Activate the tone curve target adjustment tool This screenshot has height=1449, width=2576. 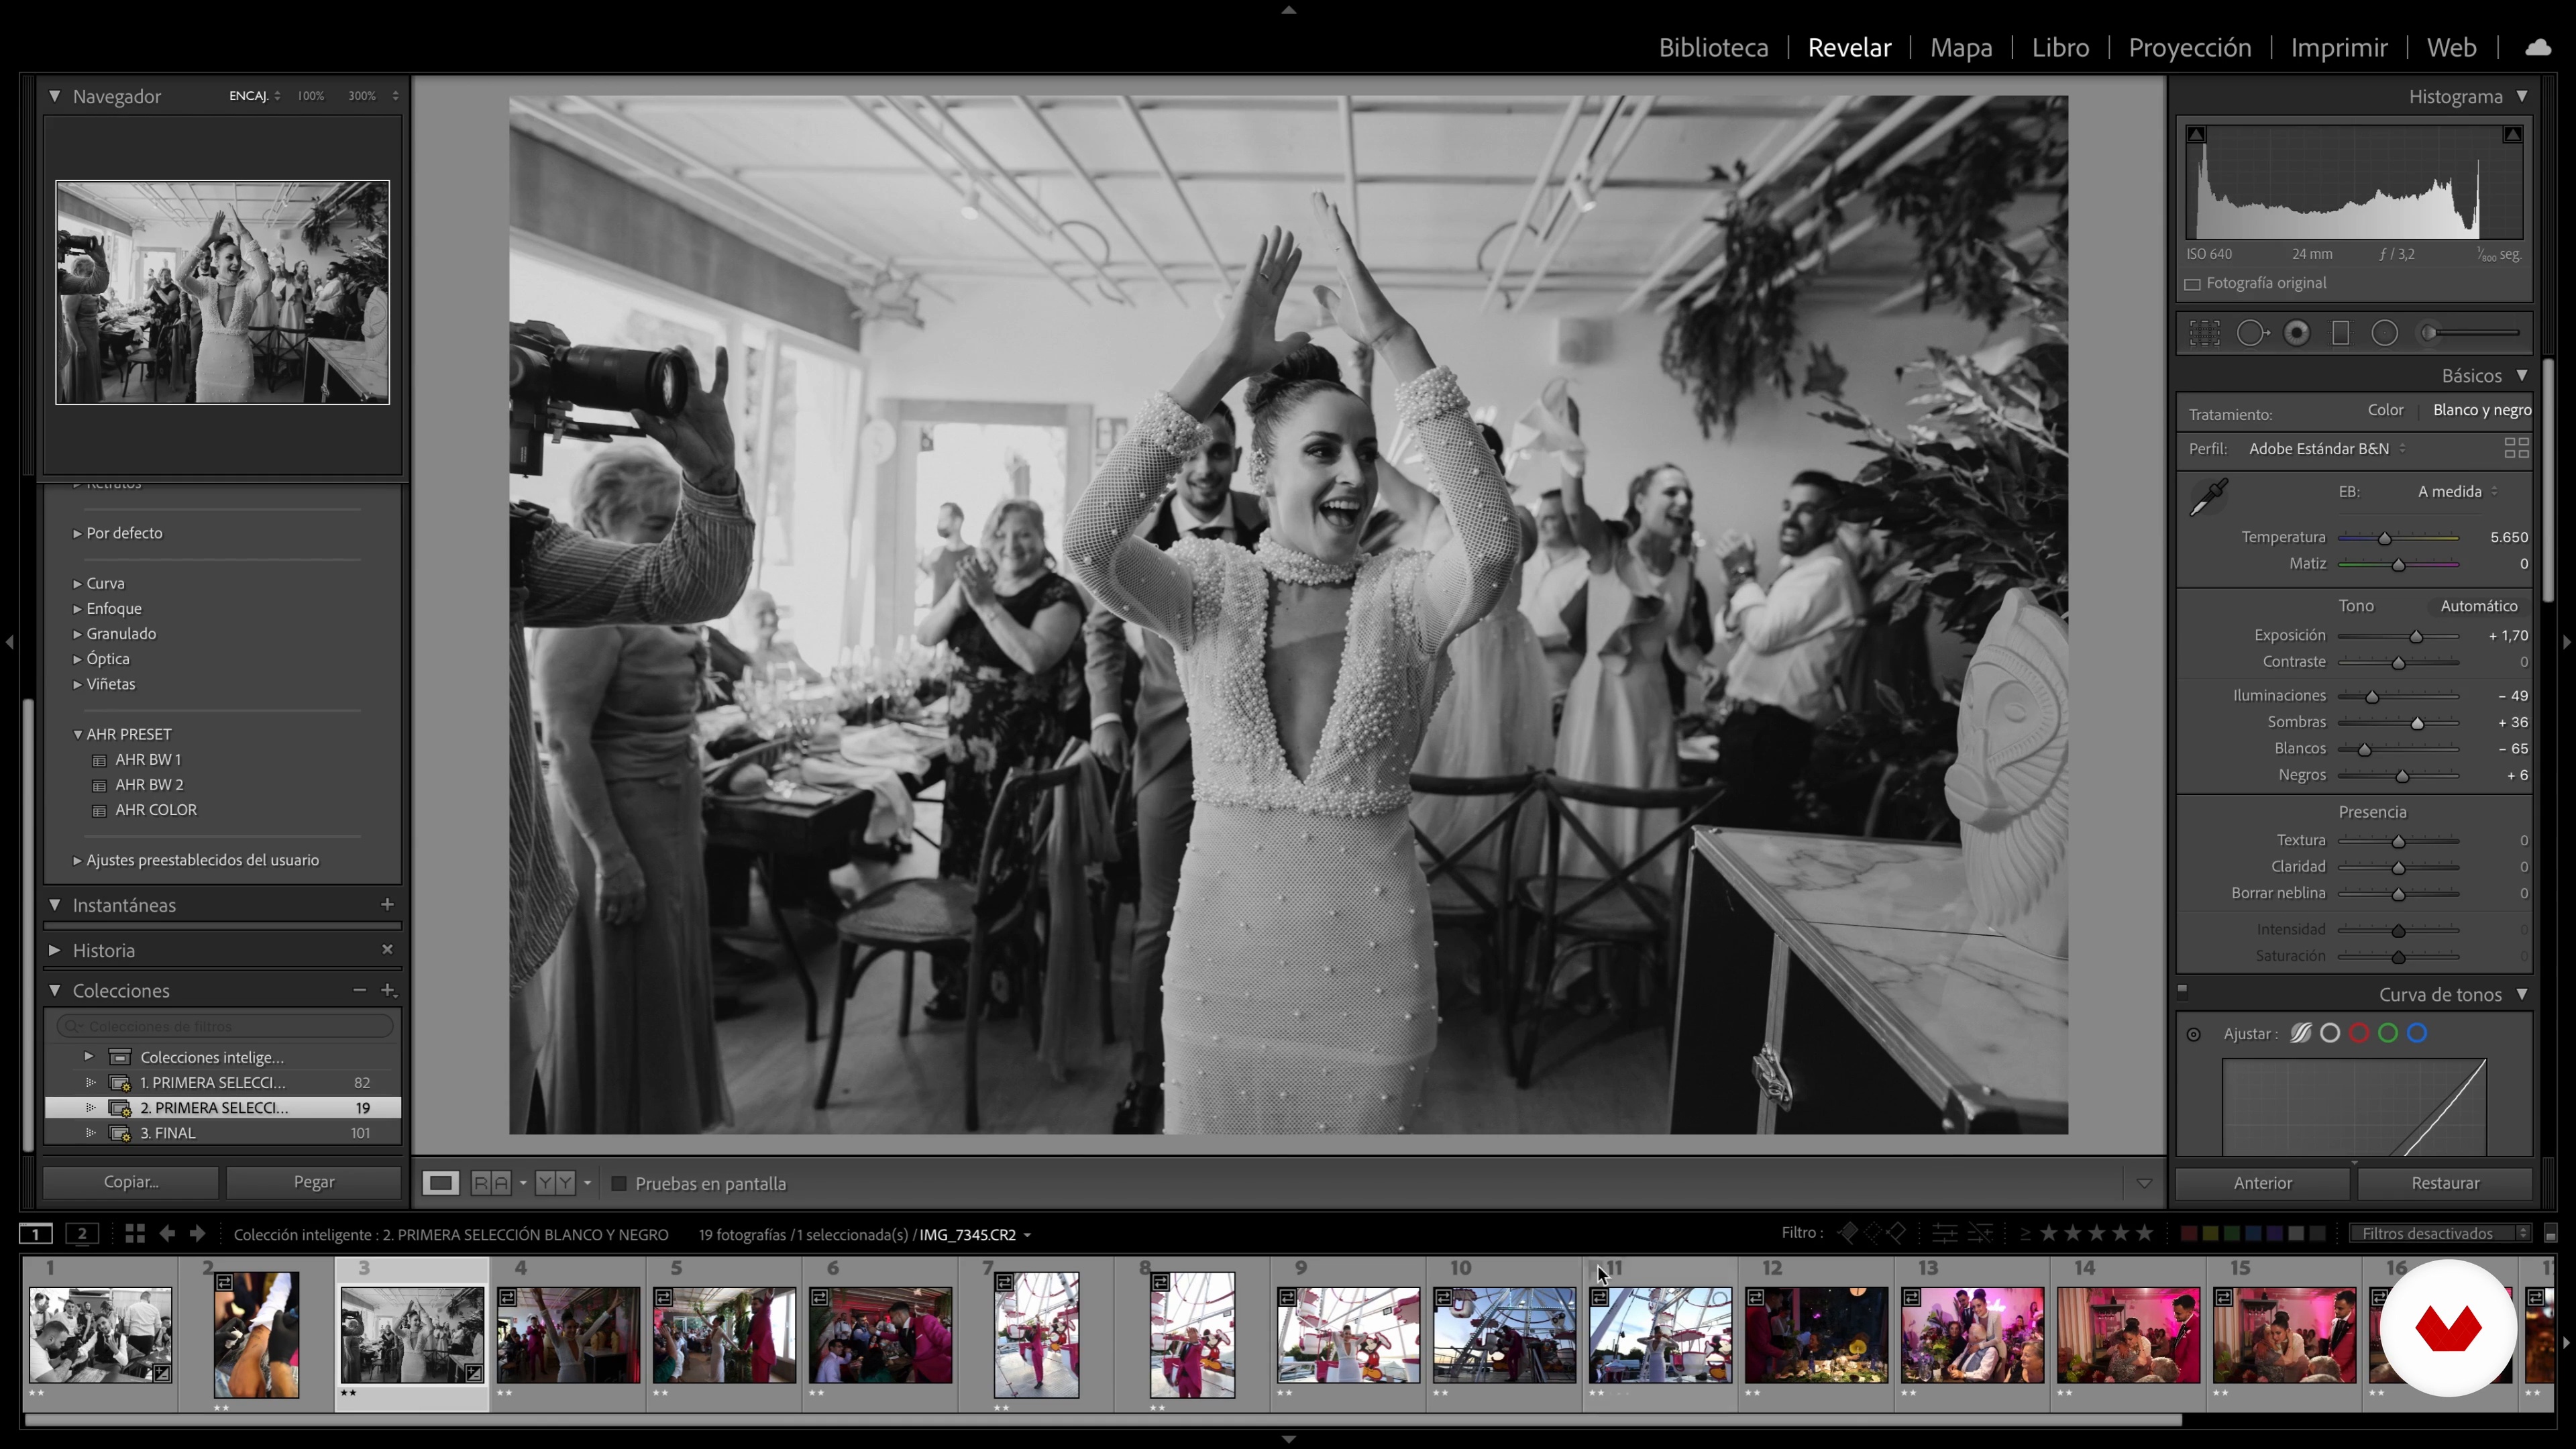2194,1034
